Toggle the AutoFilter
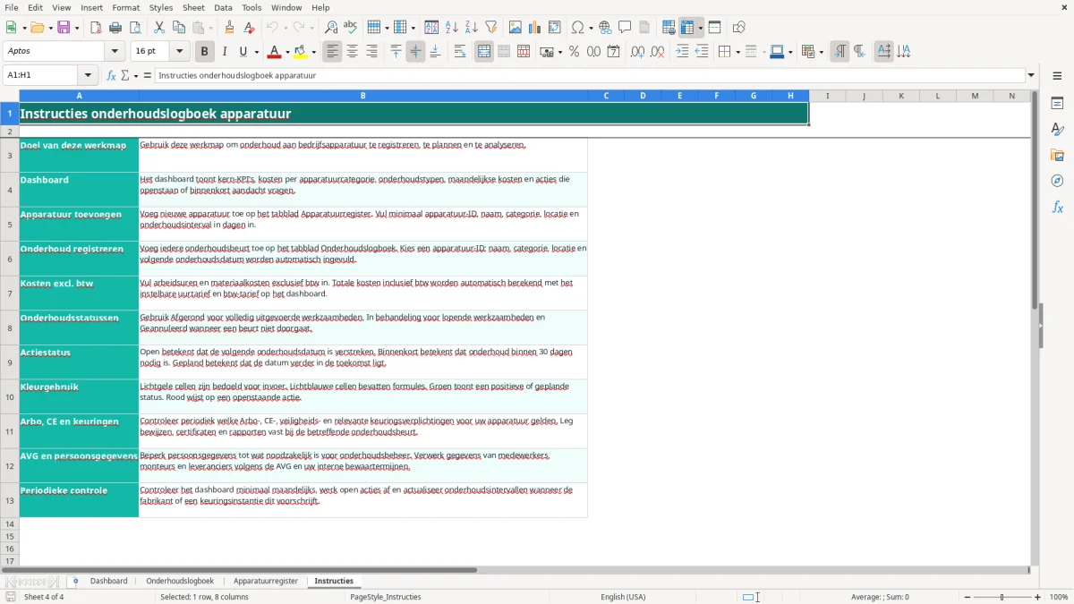Image resolution: width=1074 pixels, height=604 pixels. [491, 28]
